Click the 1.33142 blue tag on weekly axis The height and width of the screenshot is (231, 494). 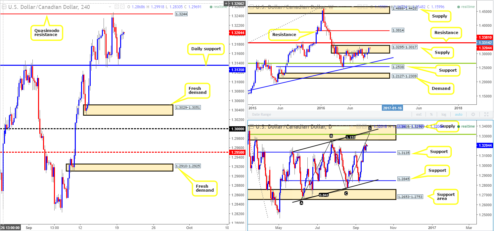click(485, 43)
